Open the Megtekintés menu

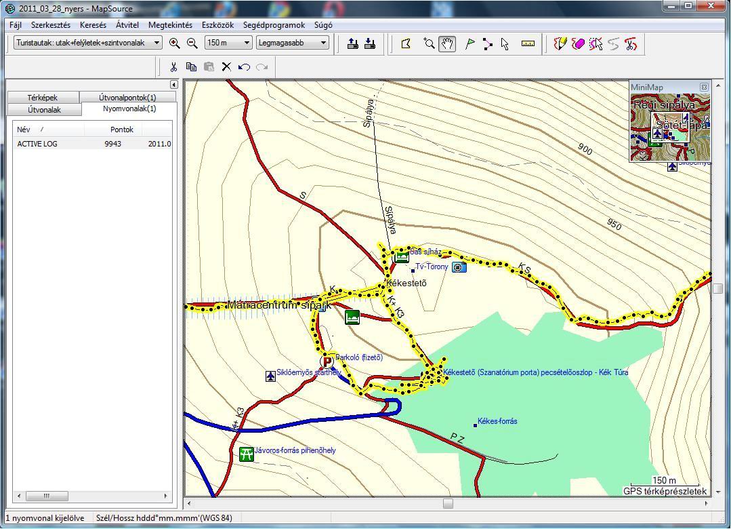pyautogui.click(x=170, y=25)
